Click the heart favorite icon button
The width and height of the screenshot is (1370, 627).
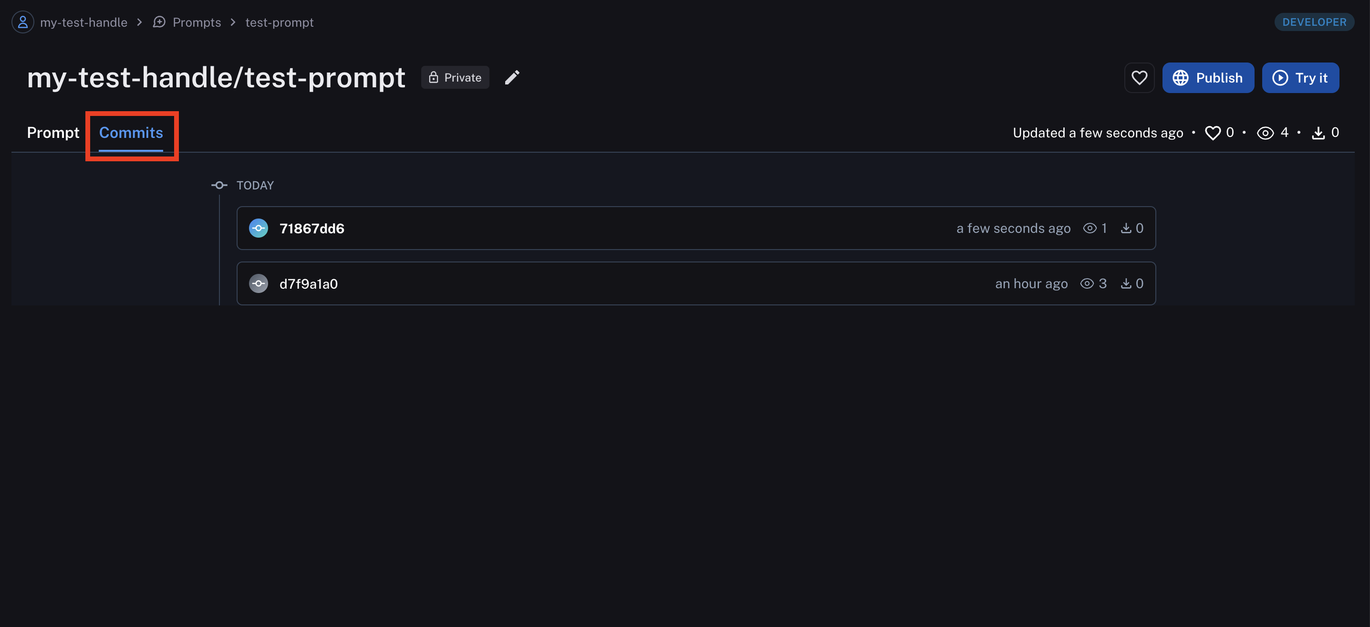tap(1139, 78)
